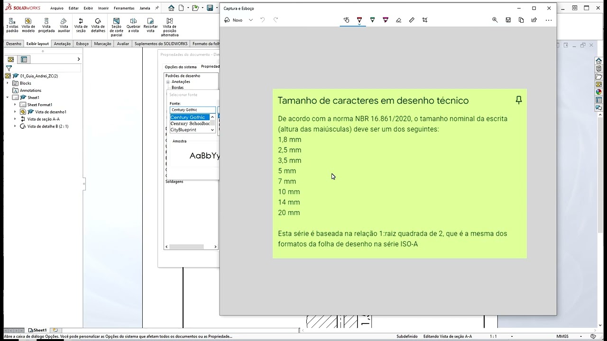Click the Quebrar a vista tool
Screen dimensions: 607x341
click(133, 26)
